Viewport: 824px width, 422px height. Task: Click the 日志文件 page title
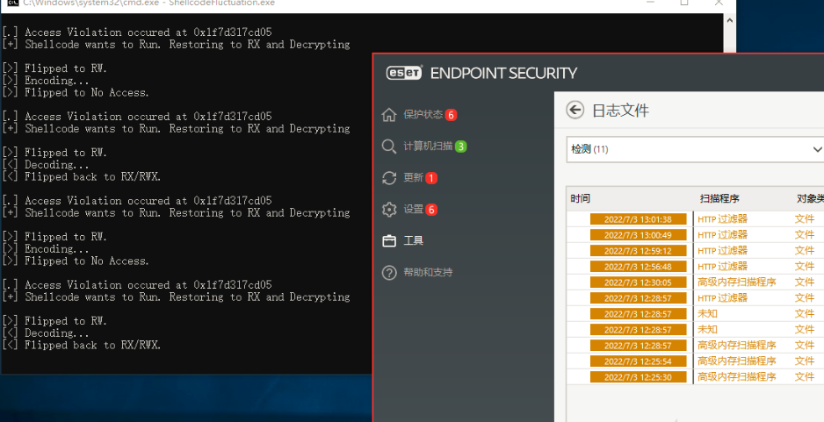(620, 111)
